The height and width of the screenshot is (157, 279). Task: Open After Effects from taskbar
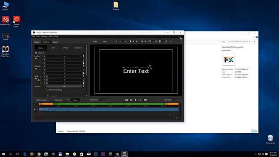[103, 154]
